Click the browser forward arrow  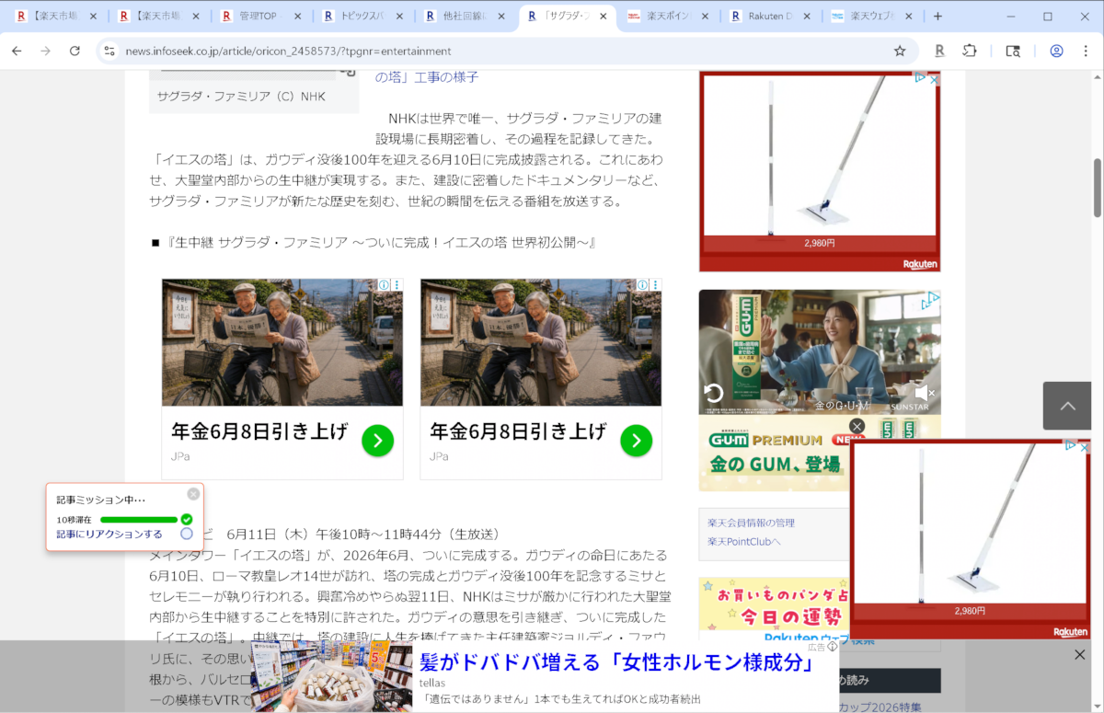tap(46, 51)
